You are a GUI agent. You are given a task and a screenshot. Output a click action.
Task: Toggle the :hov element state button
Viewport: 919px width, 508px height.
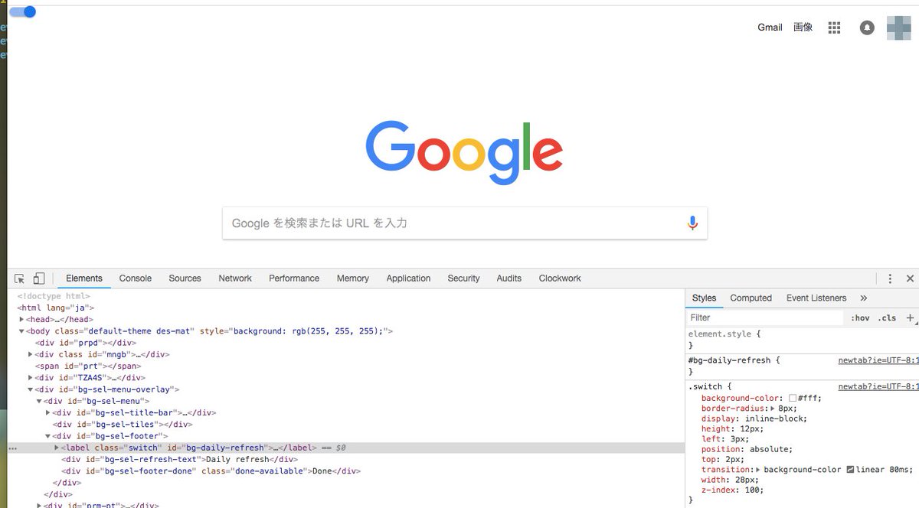pyautogui.click(x=860, y=317)
